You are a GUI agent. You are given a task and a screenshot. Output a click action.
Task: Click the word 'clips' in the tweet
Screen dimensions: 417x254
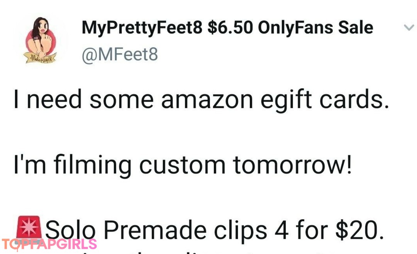241,230
